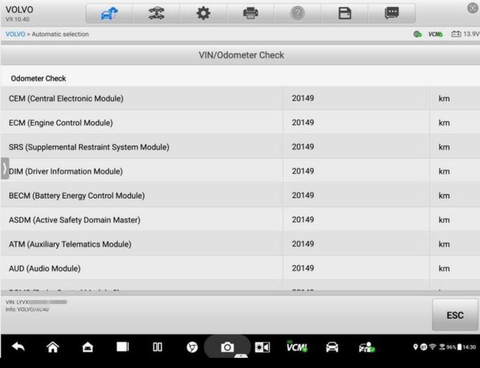Select the SRS (Supplemental Restraint System Module) row

[240, 147]
